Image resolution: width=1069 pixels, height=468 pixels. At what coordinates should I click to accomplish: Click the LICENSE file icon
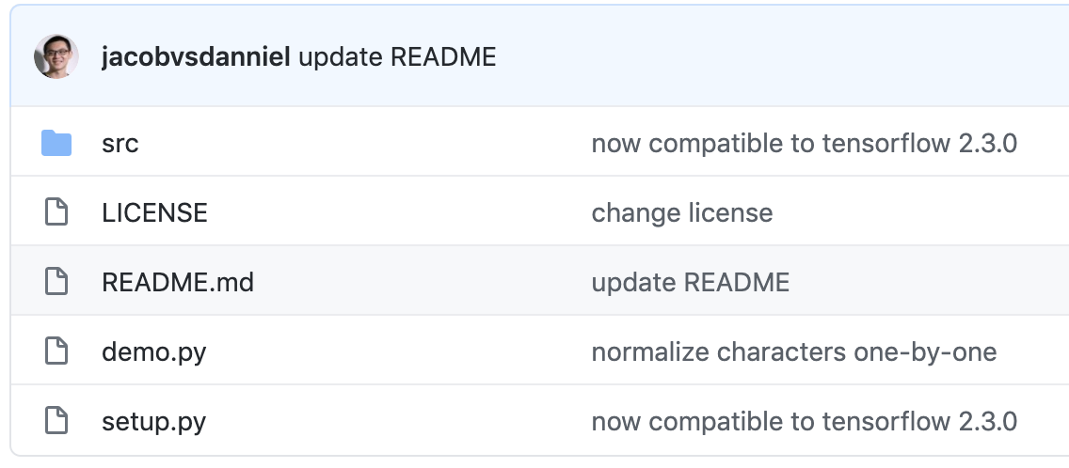click(56, 213)
